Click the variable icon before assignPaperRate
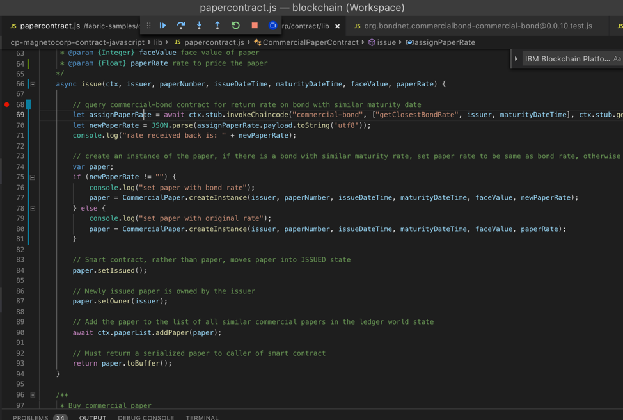Image resolution: width=623 pixels, height=420 pixels. point(409,42)
